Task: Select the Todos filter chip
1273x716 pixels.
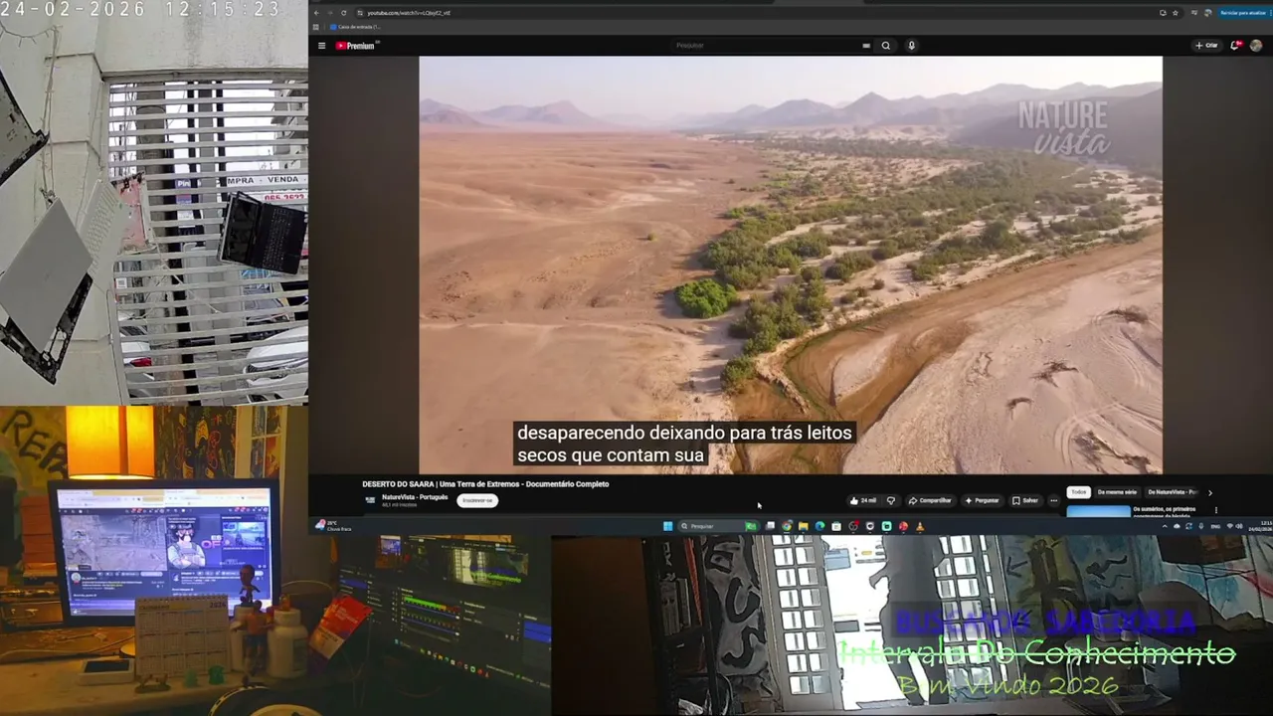Action: (x=1078, y=492)
